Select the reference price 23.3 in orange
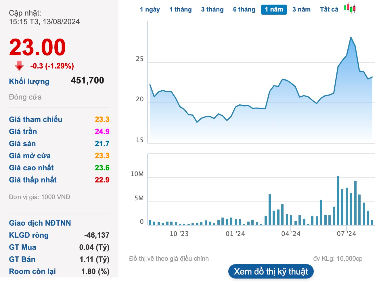379x282 pixels. 102,119
